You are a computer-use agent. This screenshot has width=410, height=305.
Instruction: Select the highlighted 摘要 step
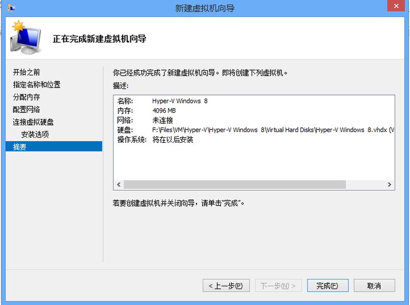pyautogui.click(x=54, y=147)
